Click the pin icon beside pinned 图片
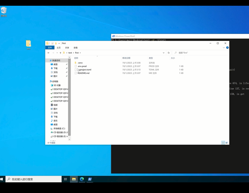The image size is (249, 193). tap(67, 76)
